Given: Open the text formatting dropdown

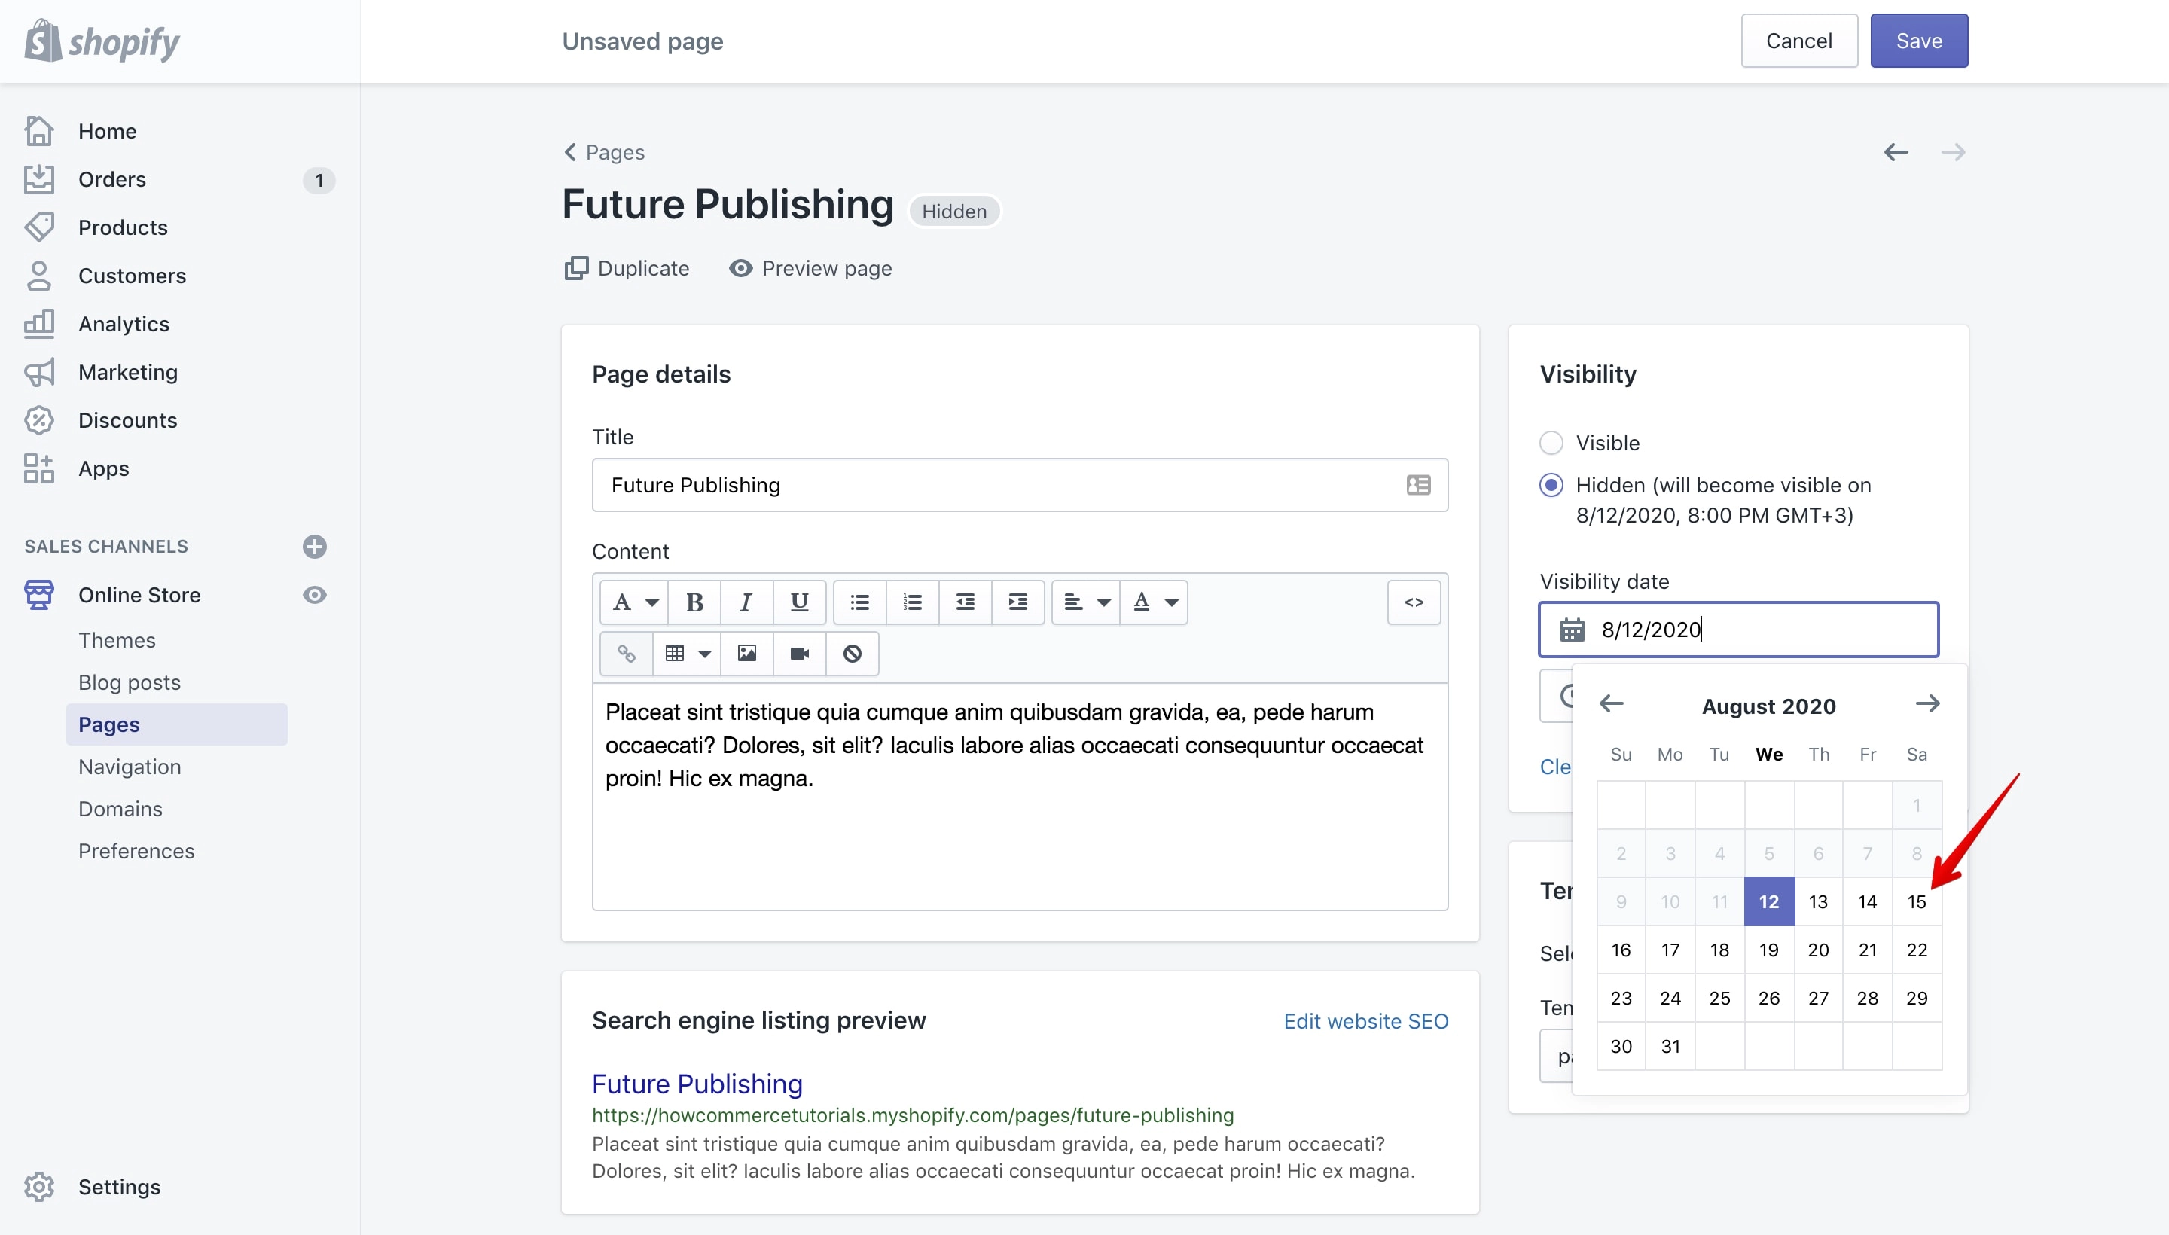Looking at the screenshot, I should click(634, 602).
